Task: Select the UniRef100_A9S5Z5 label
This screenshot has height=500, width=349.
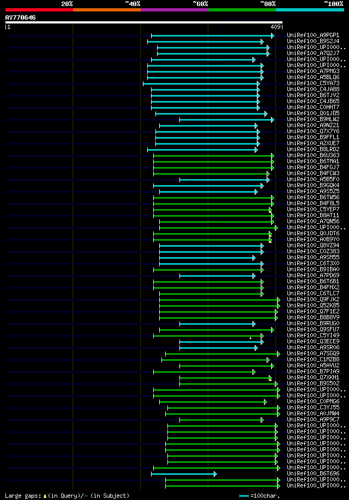Action: (x=313, y=192)
